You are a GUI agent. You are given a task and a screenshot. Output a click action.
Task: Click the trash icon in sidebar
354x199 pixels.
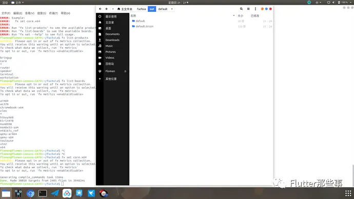(x=100, y=64)
